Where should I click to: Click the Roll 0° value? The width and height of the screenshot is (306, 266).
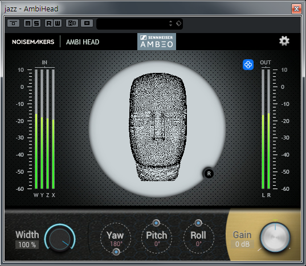[x=199, y=244]
